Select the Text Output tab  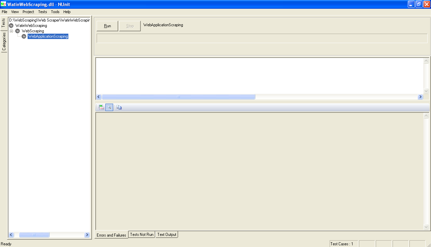[167, 235]
